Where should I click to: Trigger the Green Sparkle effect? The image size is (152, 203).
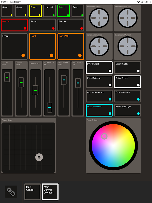127,67
